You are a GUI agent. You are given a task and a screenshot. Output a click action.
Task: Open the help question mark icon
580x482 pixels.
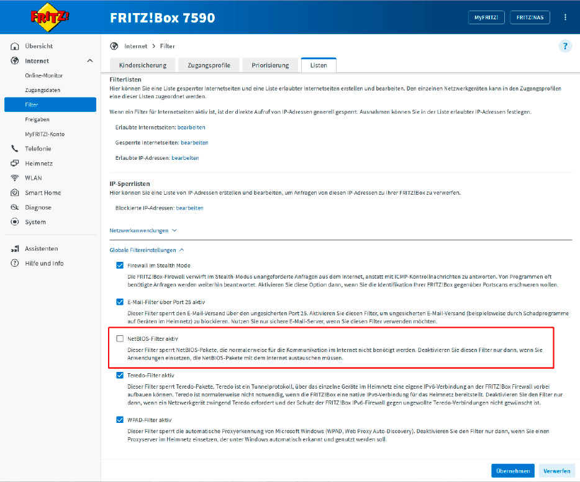click(565, 46)
